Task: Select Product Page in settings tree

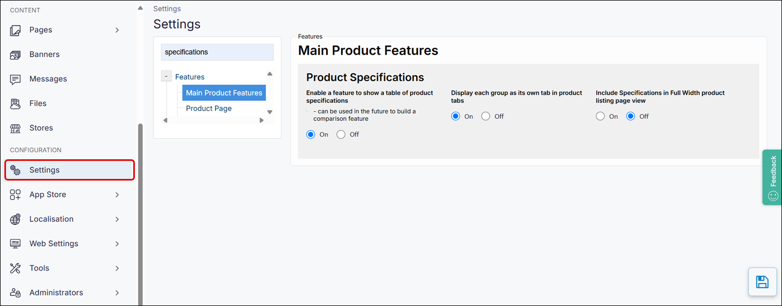Action: (209, 109)
